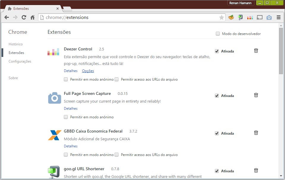Open the Opções link for Deezer Control
The width and height of the screenshot is (285, 180).
(x=88, y=71)
